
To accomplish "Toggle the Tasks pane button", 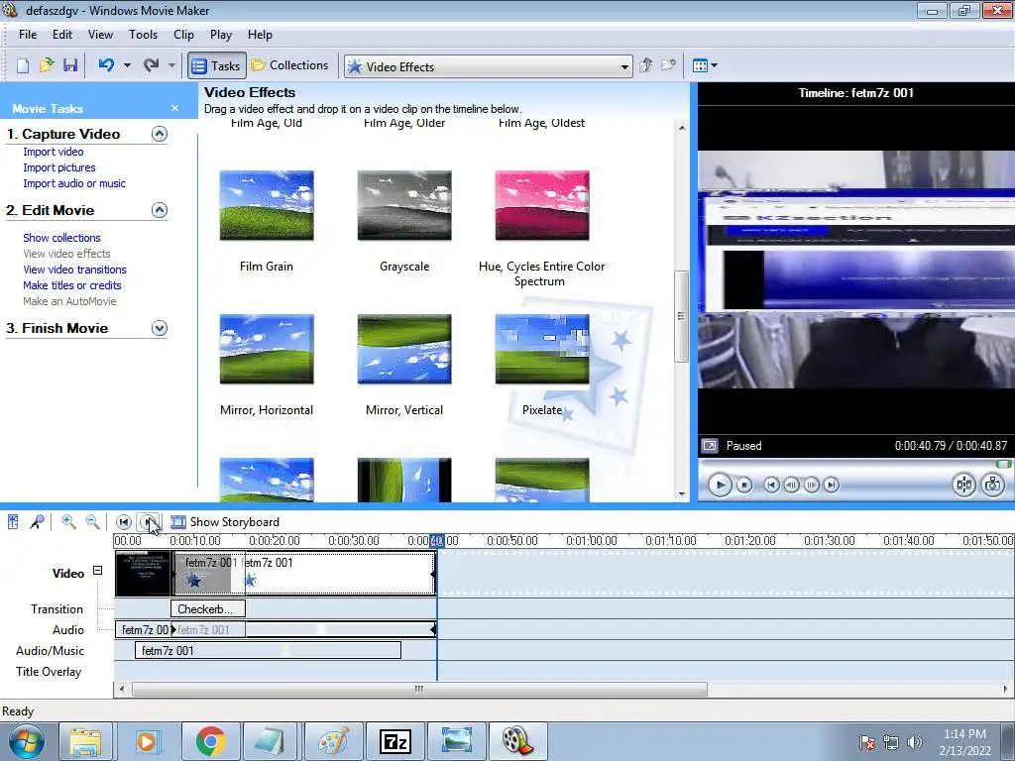I will (x=217, y=66).
